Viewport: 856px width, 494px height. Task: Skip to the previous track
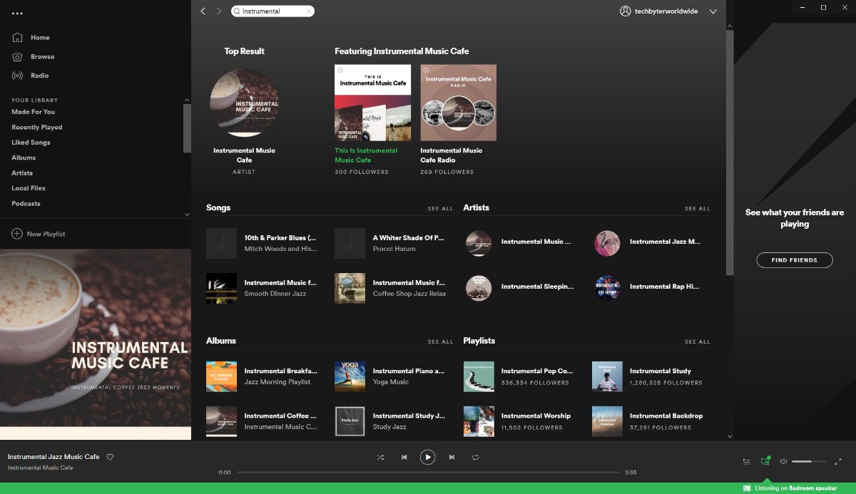(404, 457)
